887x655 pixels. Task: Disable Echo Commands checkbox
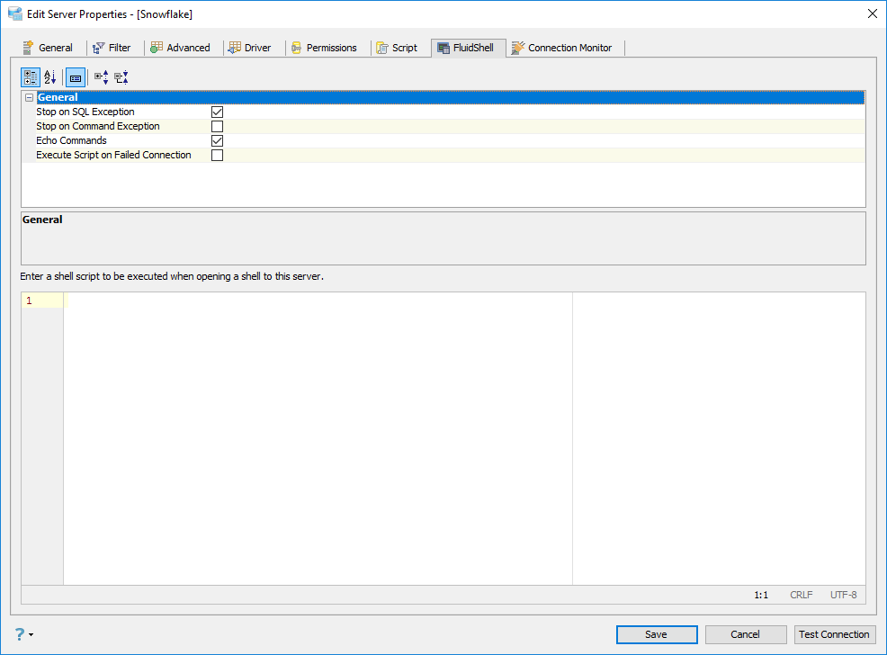point(217,140)
